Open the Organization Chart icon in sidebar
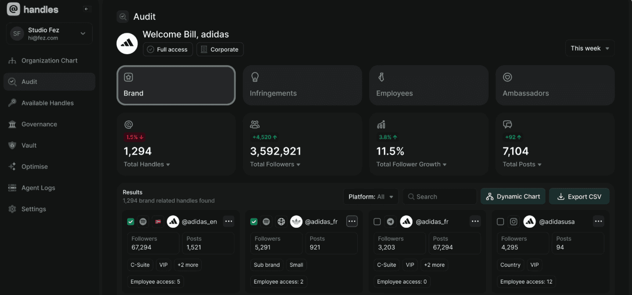The height and width of the screenshot is (295, 632). [x=12, y=60]
